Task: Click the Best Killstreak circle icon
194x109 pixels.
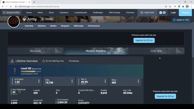Action: [19, 92]
